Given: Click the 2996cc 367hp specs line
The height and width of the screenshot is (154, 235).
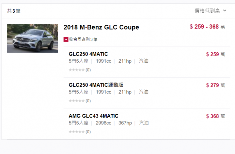Looking at the screenshot, I should point(114,123).
